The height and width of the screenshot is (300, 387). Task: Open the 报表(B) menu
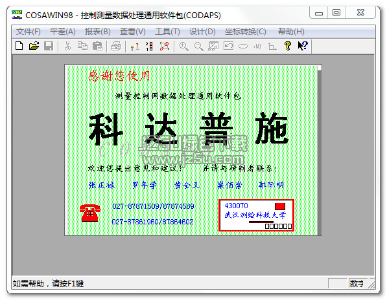click(98, 32)
